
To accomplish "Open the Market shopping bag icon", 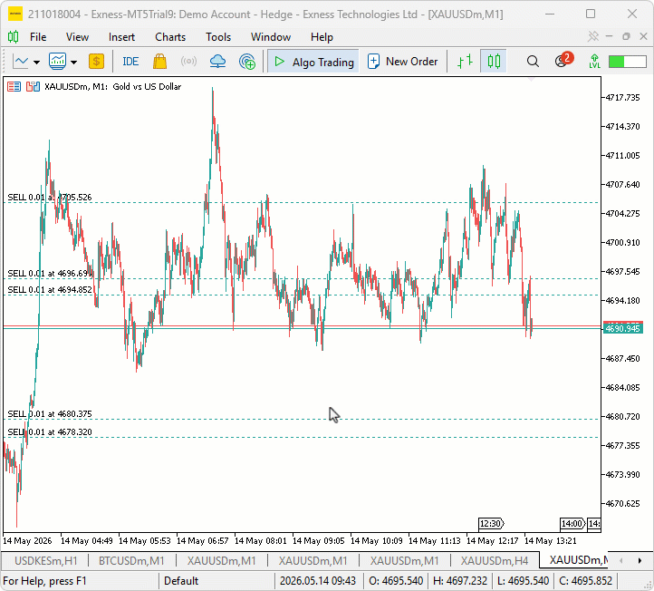I will pos(159,62).
